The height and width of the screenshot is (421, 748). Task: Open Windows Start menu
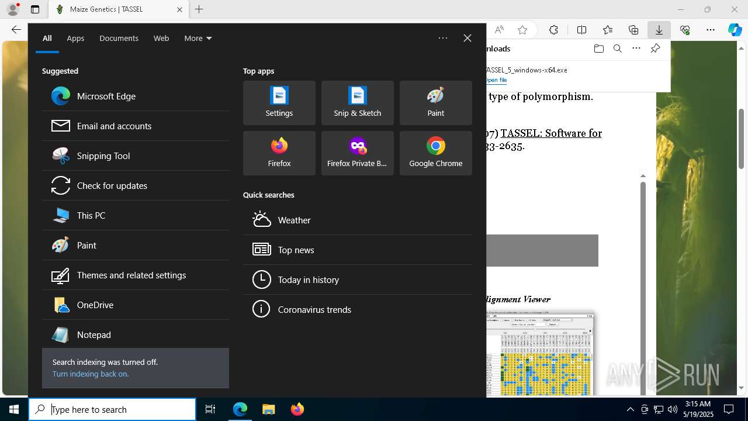pyautogui.click(x=14, y=409)
